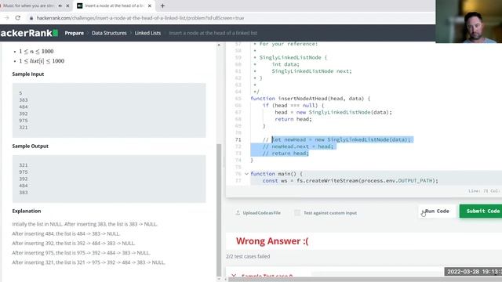Close the 'Insert a node at the head' tab

coord(150,5)
